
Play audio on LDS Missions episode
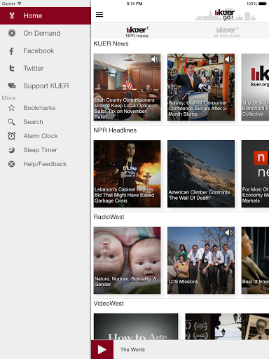(x=228, y=232)
